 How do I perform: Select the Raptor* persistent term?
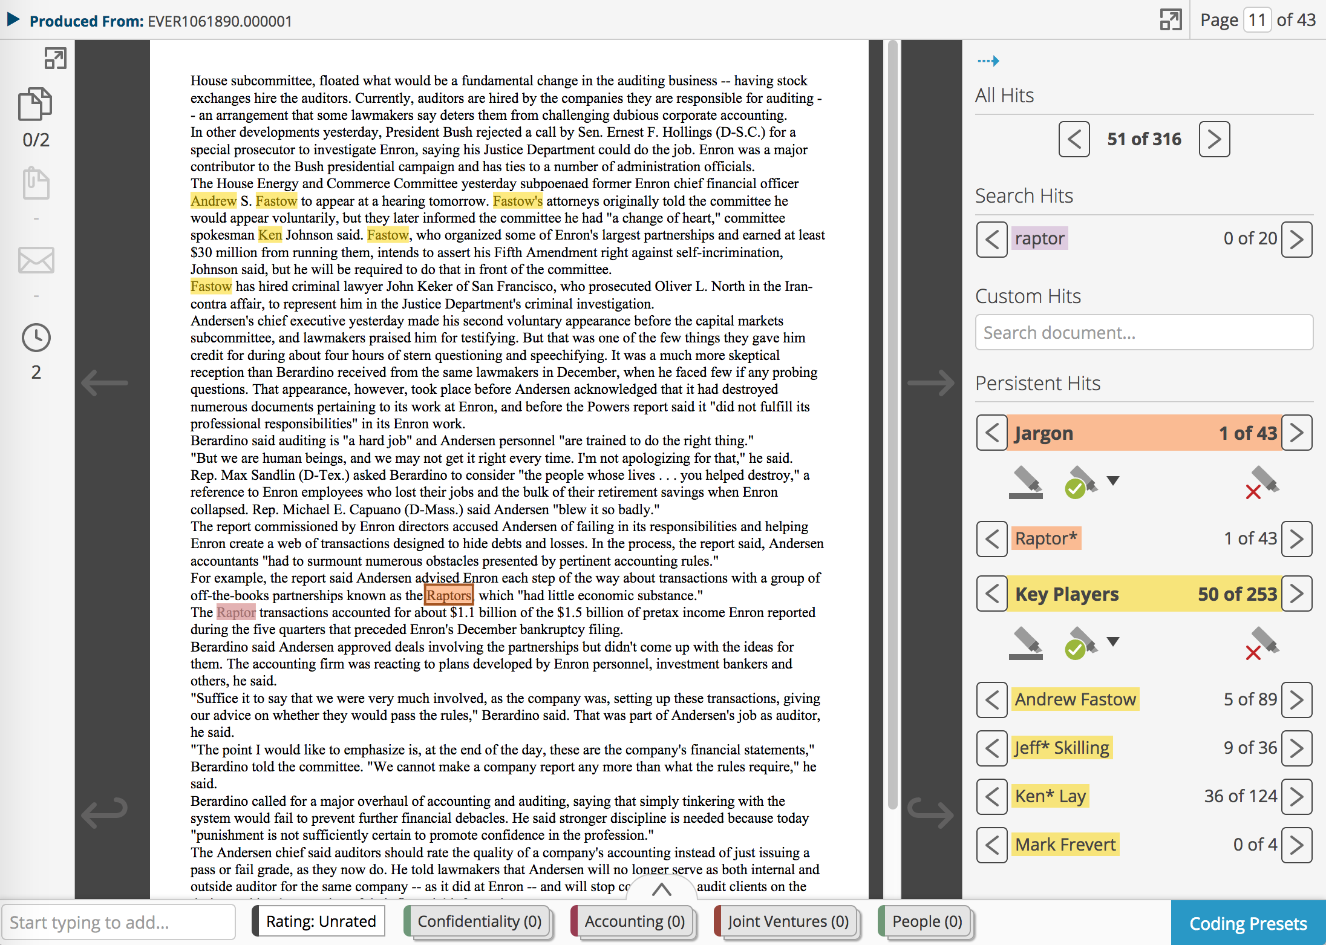1046,538
